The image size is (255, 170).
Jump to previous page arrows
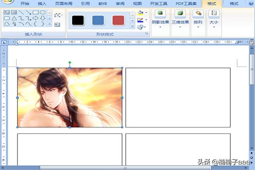click(x=252, y=153)
